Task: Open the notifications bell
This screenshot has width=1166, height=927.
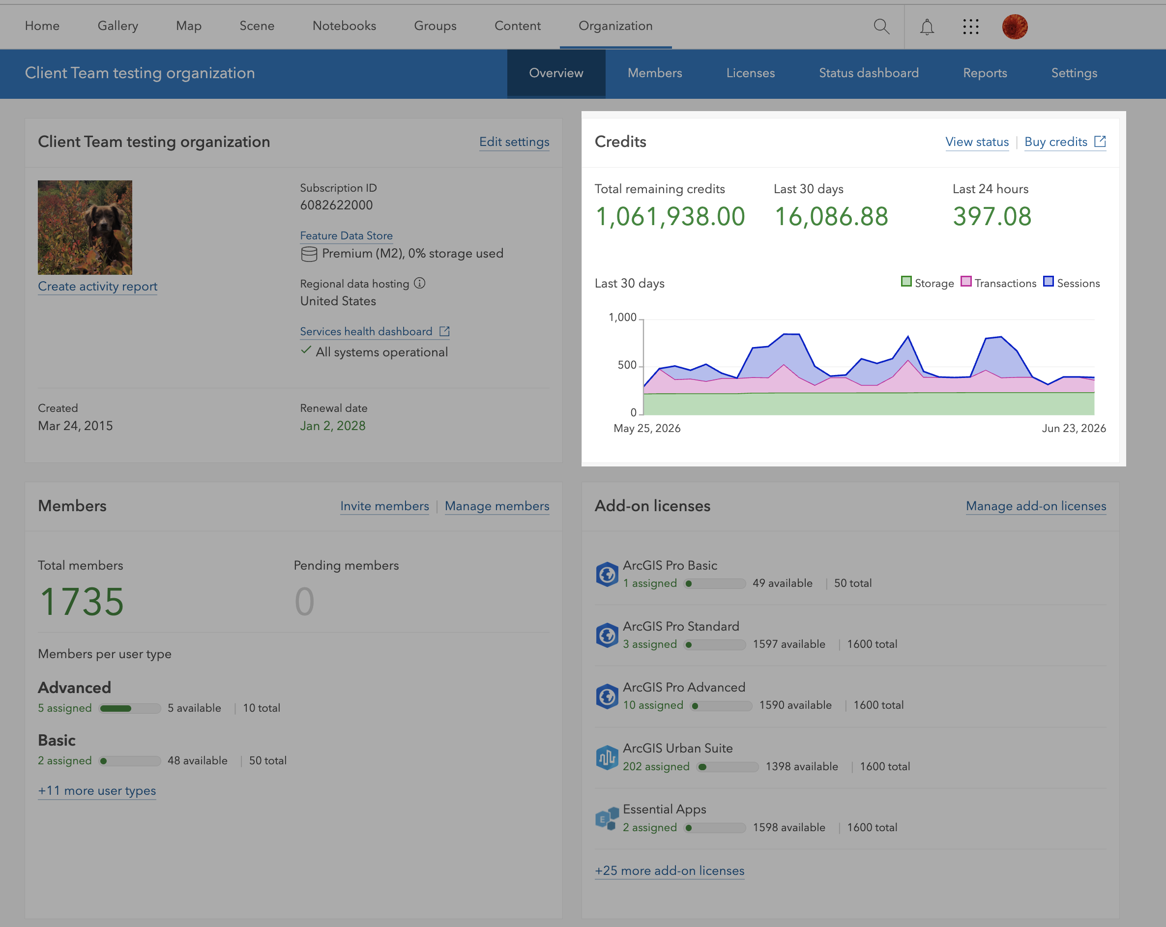Action: [x=927, y=27]
